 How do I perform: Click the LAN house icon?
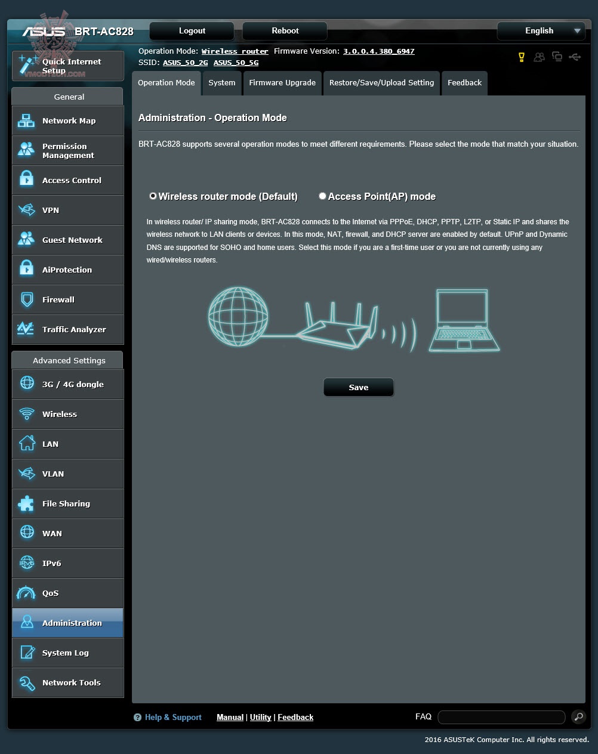[27, 443]
